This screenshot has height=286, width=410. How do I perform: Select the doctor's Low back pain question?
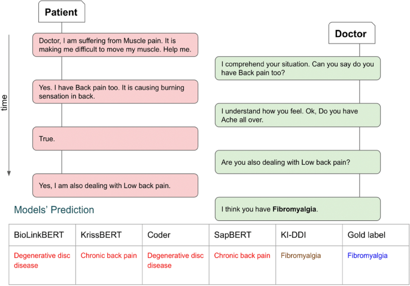pos(297,161)
